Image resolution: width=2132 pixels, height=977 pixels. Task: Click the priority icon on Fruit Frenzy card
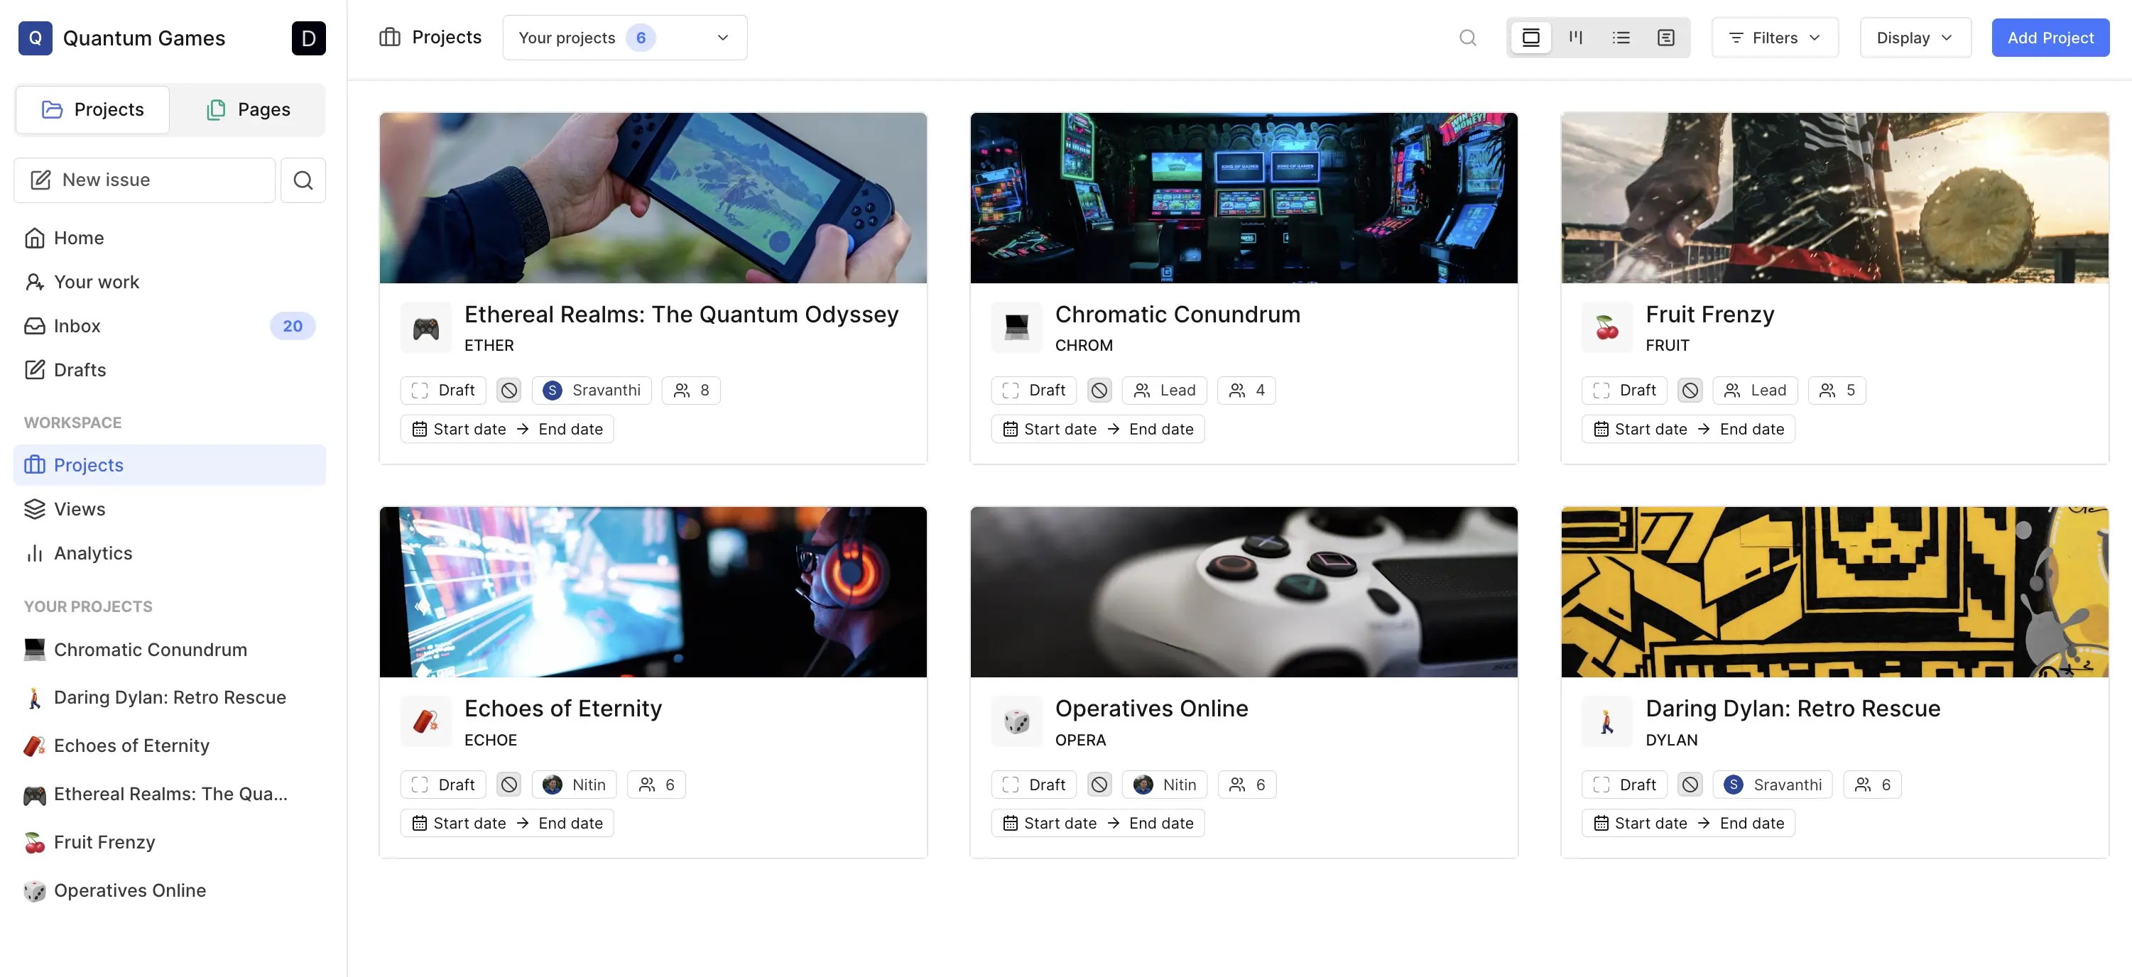coord(1690,390)
